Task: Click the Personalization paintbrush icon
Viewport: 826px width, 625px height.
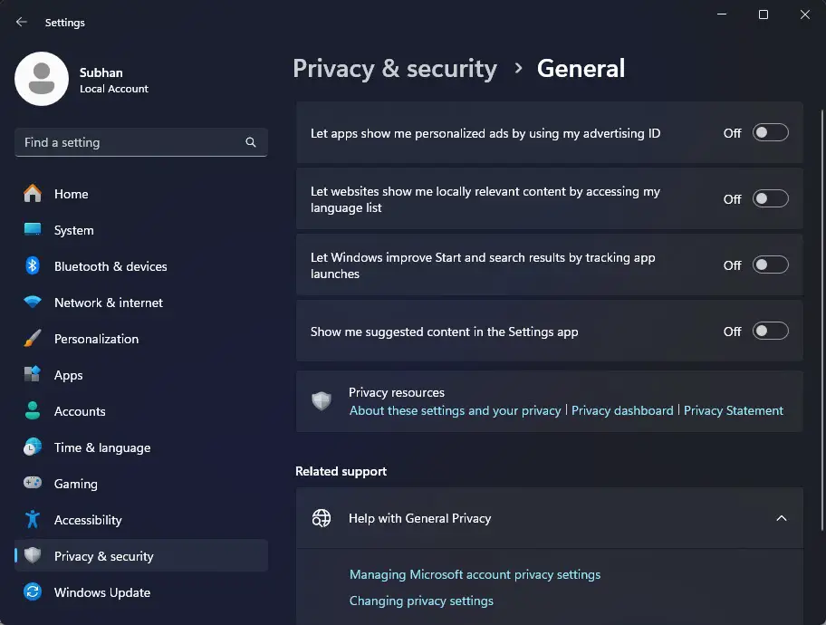Action: 33,339
